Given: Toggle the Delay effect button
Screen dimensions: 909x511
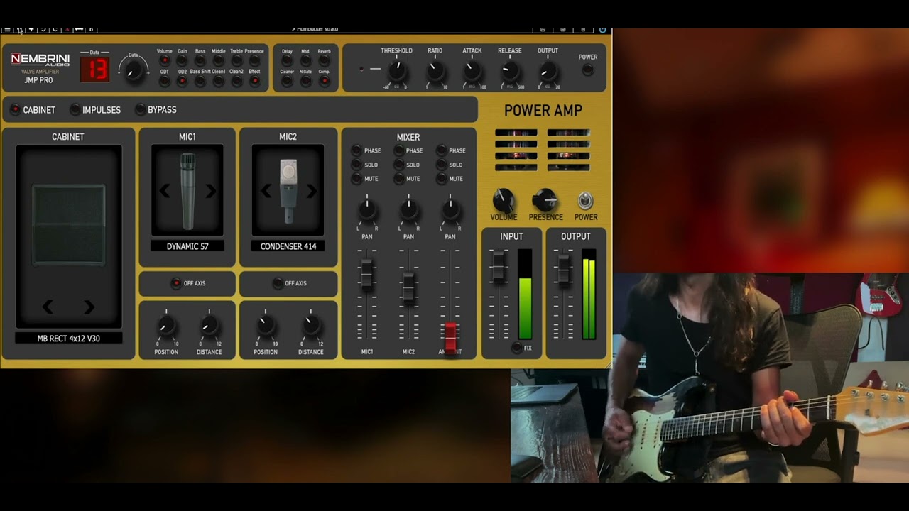Looking at the screenshot, I should tap(287, 61).
